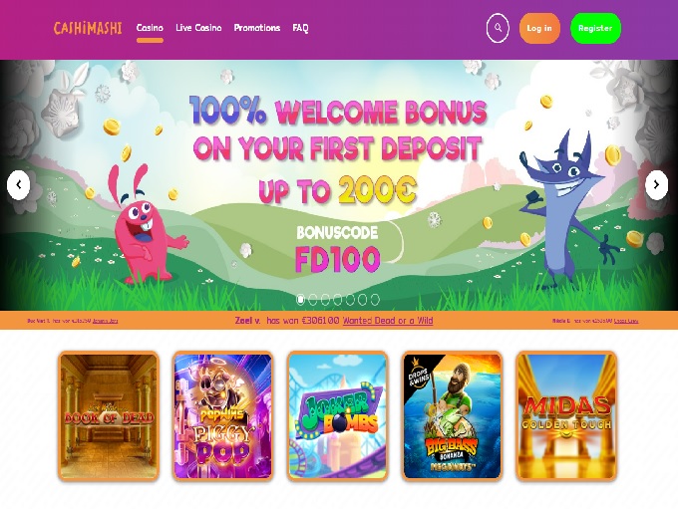Click the green Register button
Image resolution: width=678 pixels, height=509 pixels.
point(595,28)
